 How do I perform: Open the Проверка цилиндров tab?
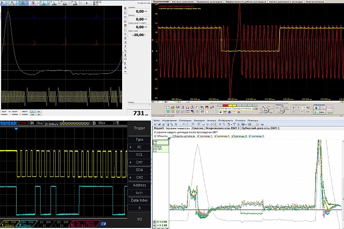click(209, 2)
